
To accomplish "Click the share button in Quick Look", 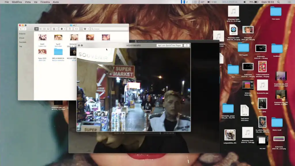I will (187, 45).
